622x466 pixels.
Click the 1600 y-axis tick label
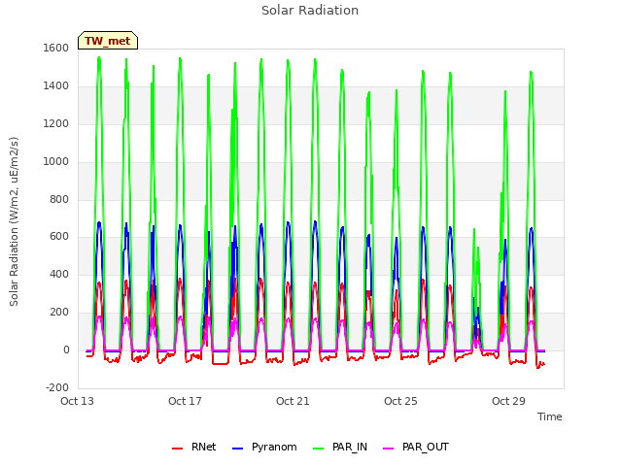56,48
